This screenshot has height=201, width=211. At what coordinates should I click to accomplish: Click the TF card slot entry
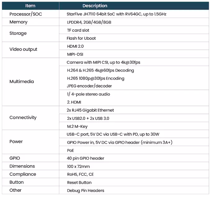[x=78, y=30]
